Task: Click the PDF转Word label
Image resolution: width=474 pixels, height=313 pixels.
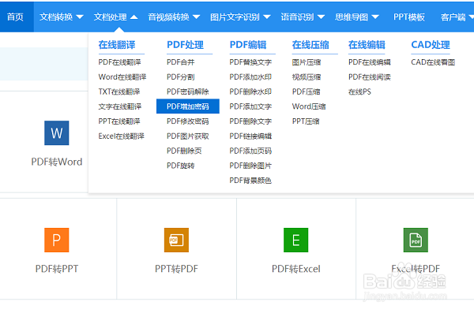Action: coord(57,162)
